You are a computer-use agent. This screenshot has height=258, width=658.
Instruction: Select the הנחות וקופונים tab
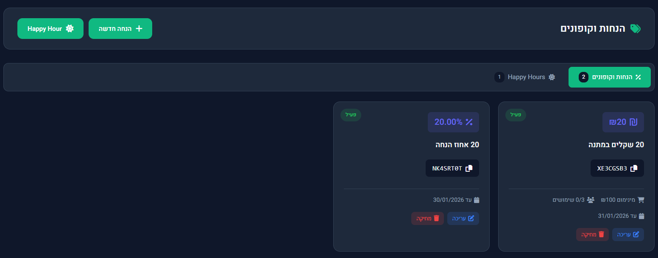[609, 77]
